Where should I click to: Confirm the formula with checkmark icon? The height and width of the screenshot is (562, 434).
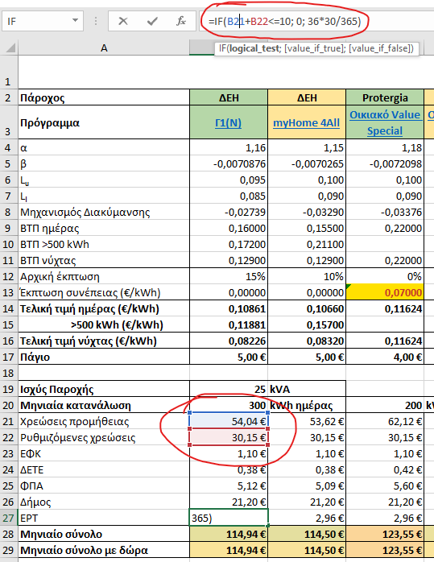pos(152,22)
